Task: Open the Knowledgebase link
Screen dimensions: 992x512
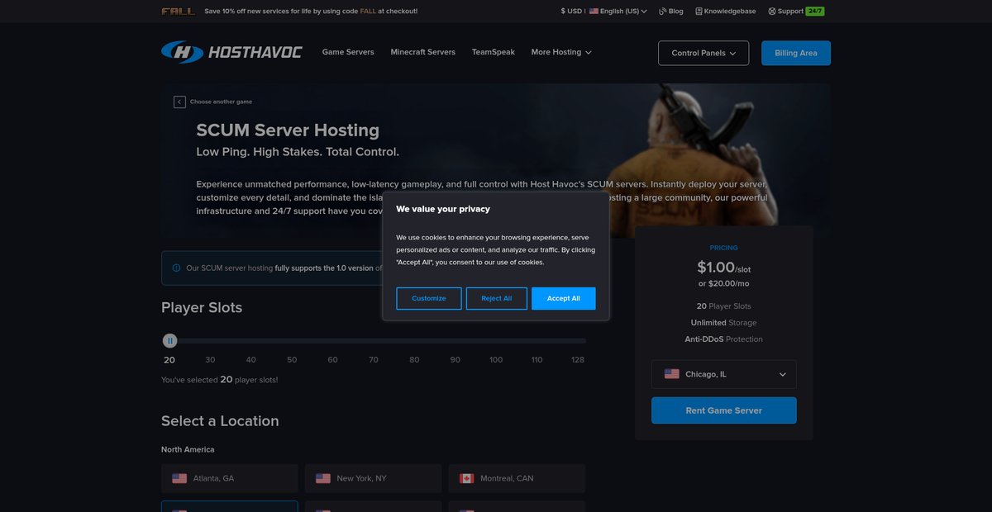Action: (727, 12)
